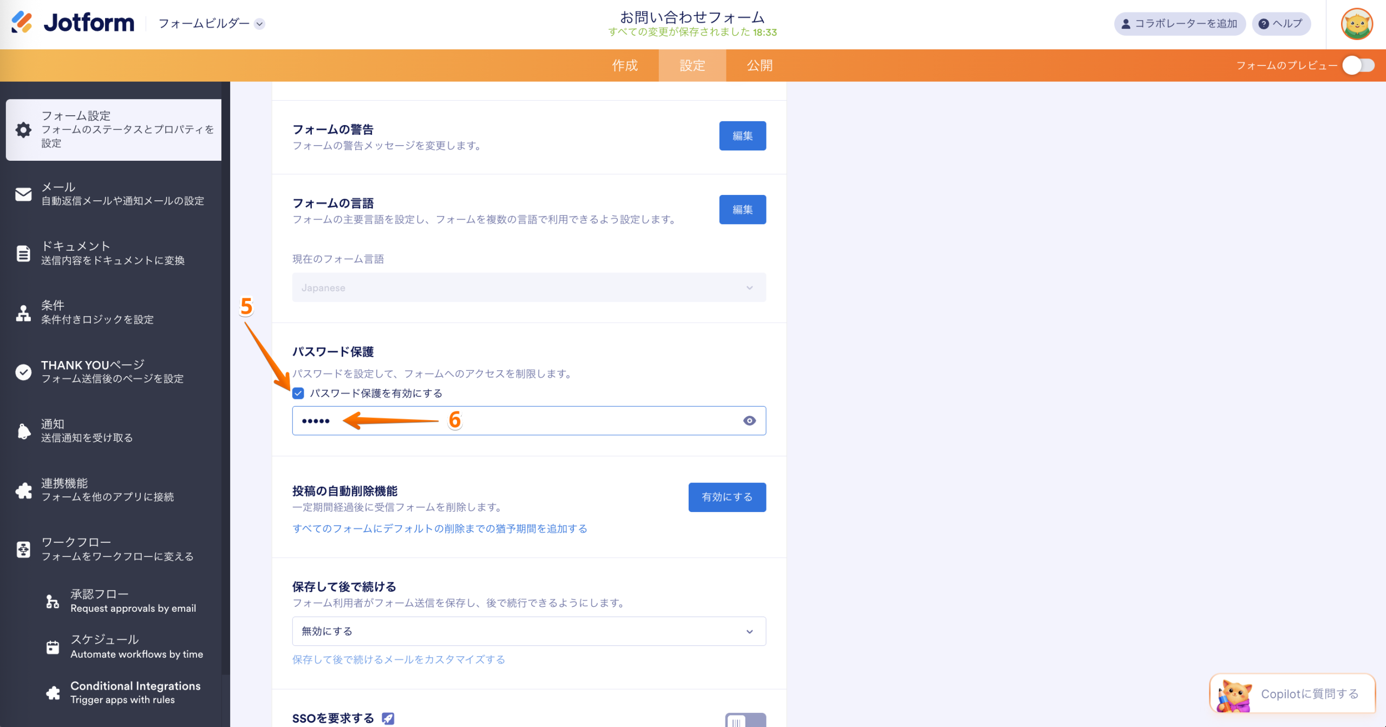Open the フォーム設定 gear icon
Image resolution: width=1386 pixels, height=727 pixels.
(x=23, y=130)
